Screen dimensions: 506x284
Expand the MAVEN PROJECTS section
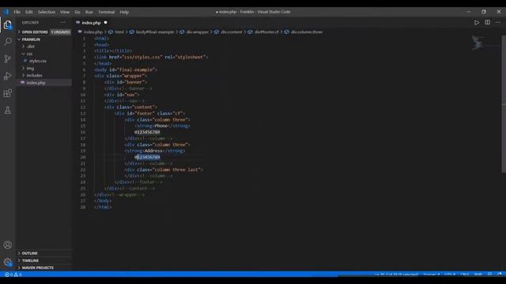coord(38,267)
